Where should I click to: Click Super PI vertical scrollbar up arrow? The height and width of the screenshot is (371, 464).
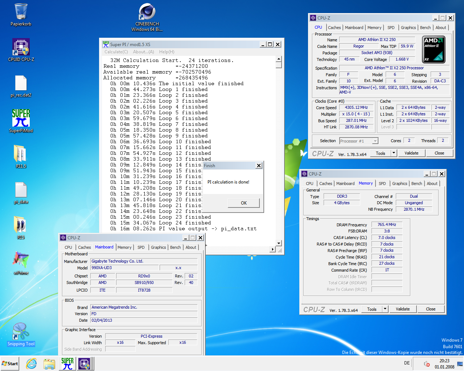tap(279, 59)
